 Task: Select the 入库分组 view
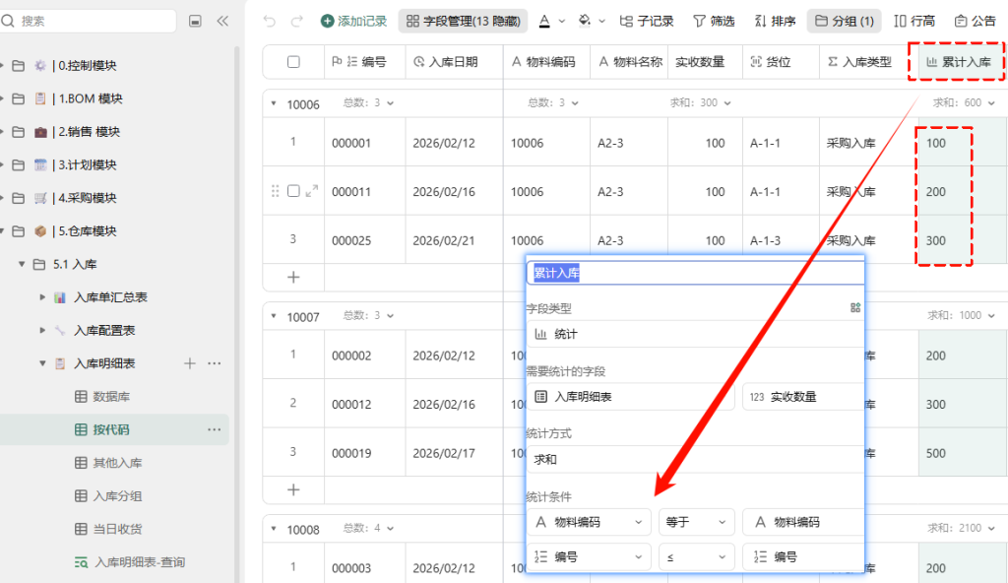coord(117,496)
